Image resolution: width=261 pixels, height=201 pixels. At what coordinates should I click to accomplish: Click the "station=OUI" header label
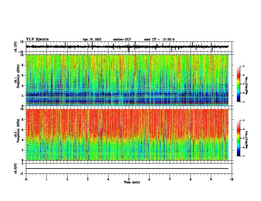[x=122, y=39]
